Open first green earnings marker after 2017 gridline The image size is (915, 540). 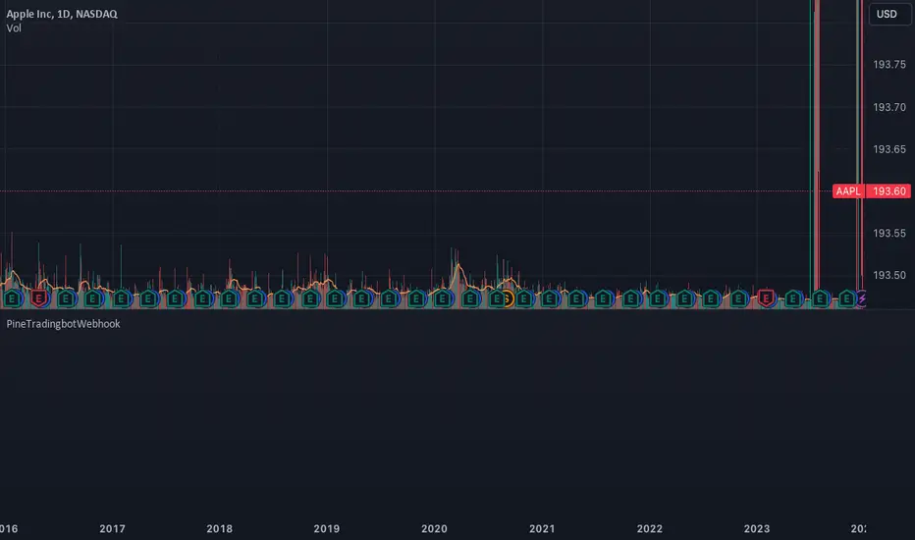[x=122, y=298]
